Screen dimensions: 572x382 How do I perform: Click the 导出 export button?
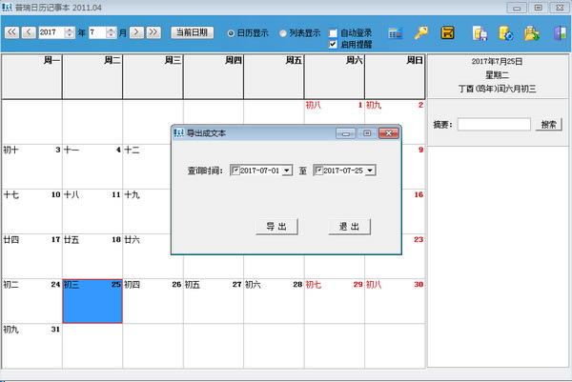(276, 227)
